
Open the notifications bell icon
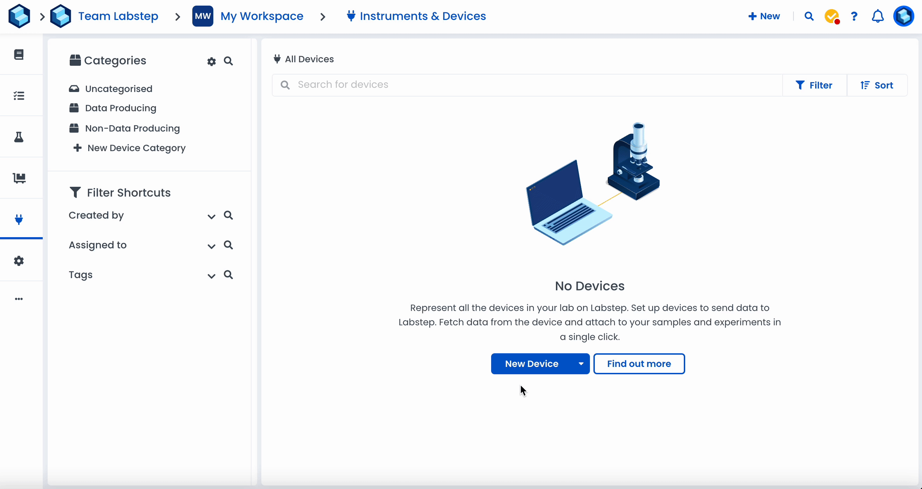[x=877, y=16]
